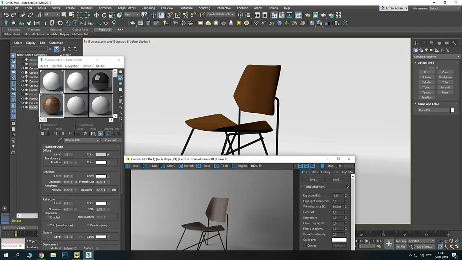Toggle the Percent Snap icon
Image resolution: width=462 pixels, height=260 pixels.
point(186,15)
